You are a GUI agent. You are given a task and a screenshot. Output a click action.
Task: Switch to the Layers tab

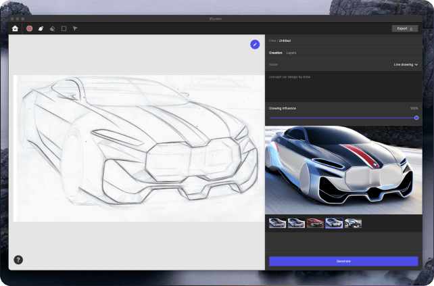click(x=291, y=52)
